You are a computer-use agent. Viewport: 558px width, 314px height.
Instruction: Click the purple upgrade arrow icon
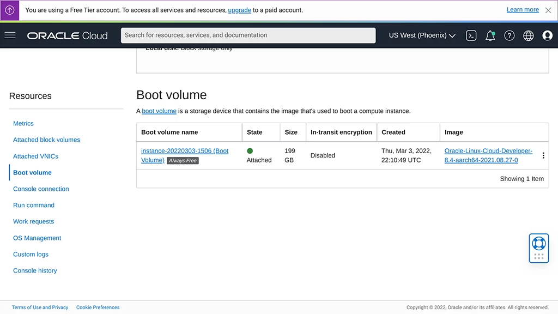[10, 10]
